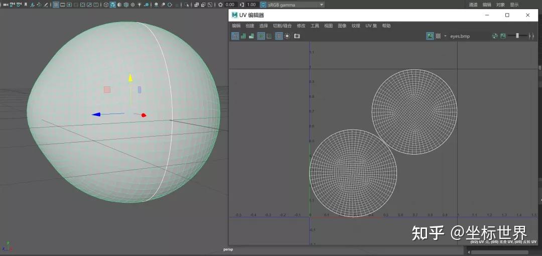Image resolution: width=542 pixels, height=256 pixels.
Task: Click the use all lights bulb icon
Action: pyautogui.click(x=140, y=5)
